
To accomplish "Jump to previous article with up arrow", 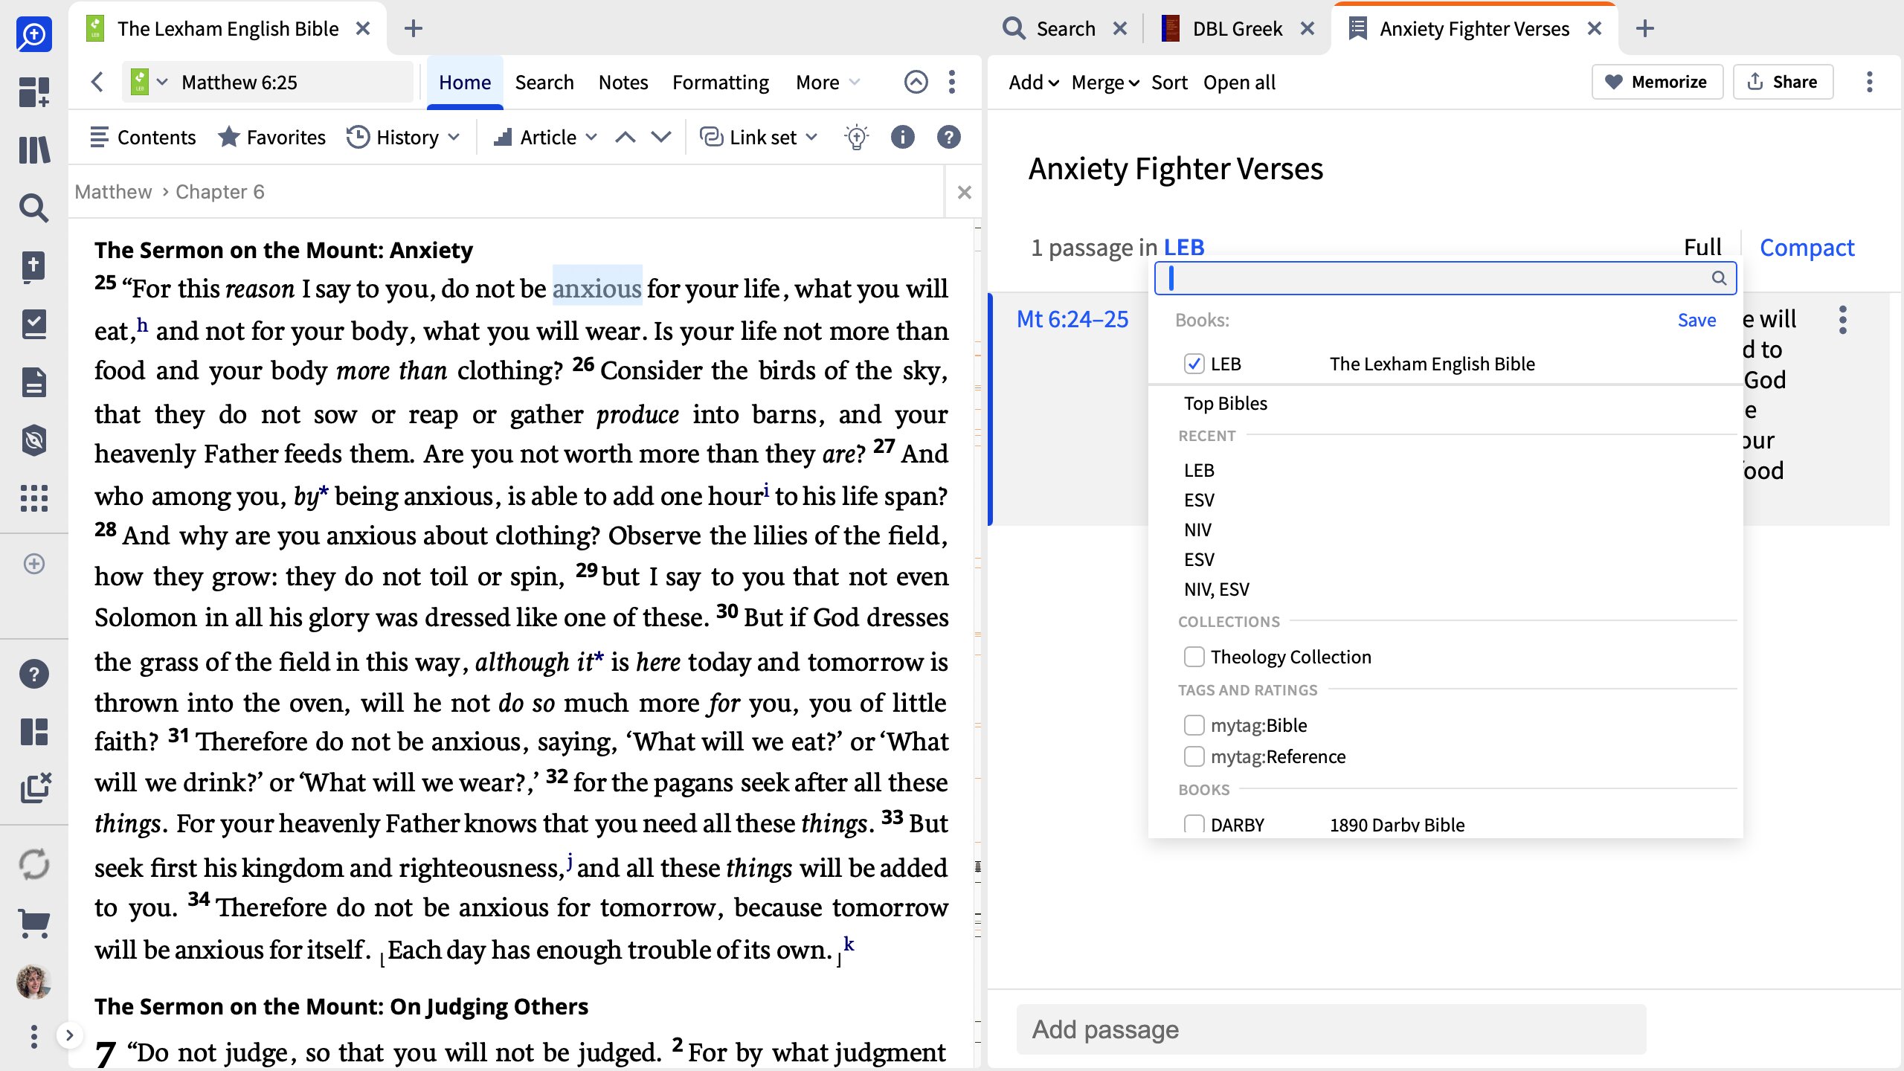I will [x=625, y=138].
